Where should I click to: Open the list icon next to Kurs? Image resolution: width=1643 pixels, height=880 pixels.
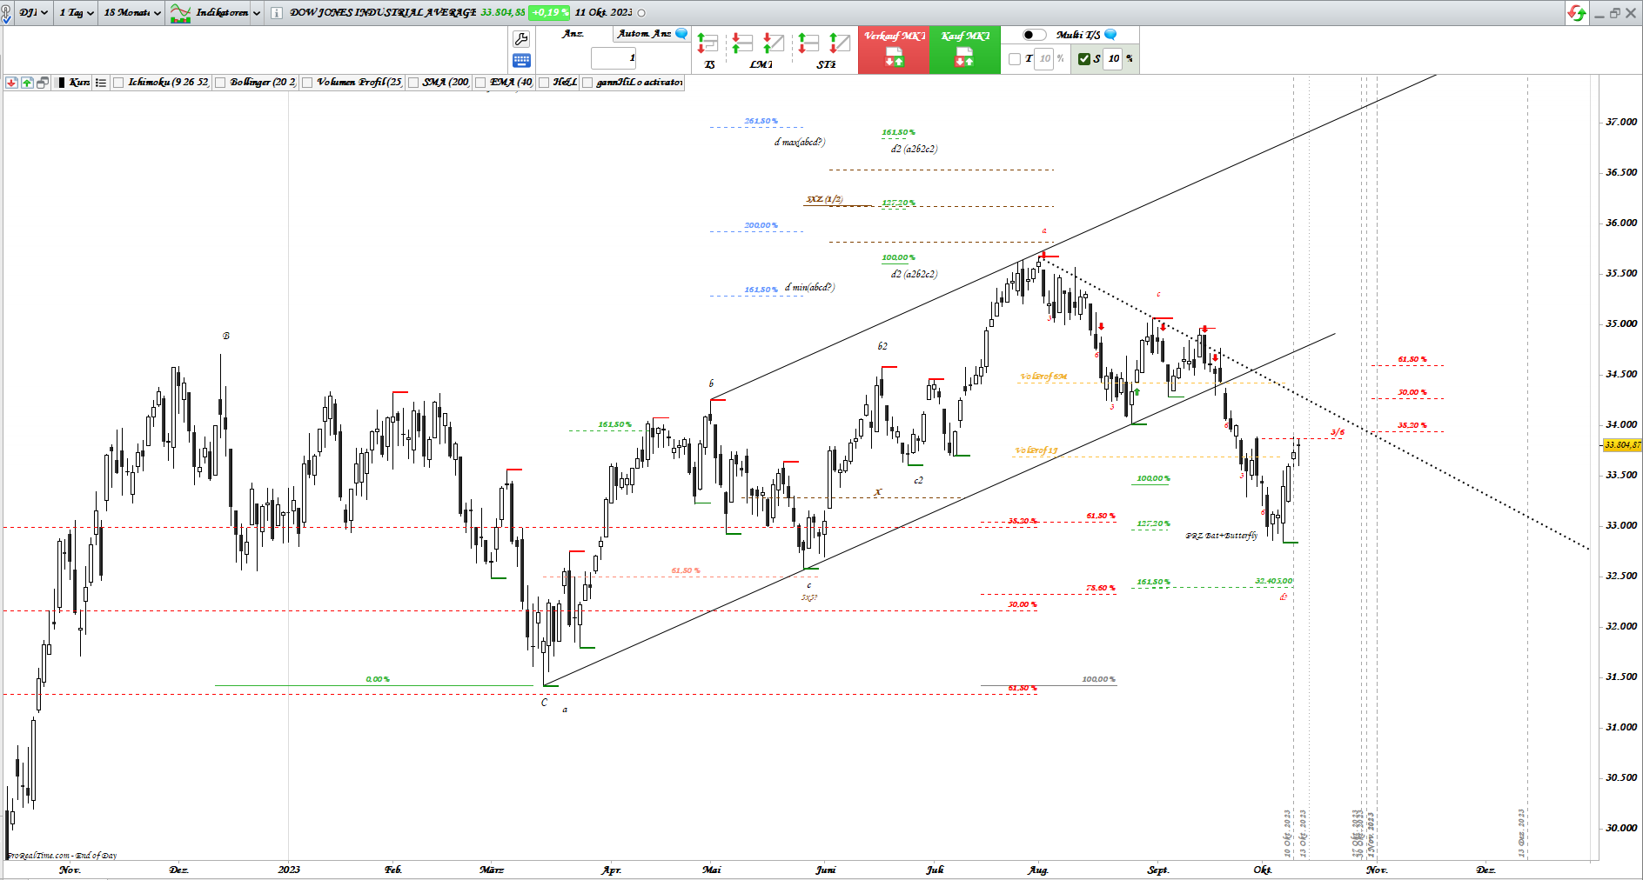tap(101, 83)
